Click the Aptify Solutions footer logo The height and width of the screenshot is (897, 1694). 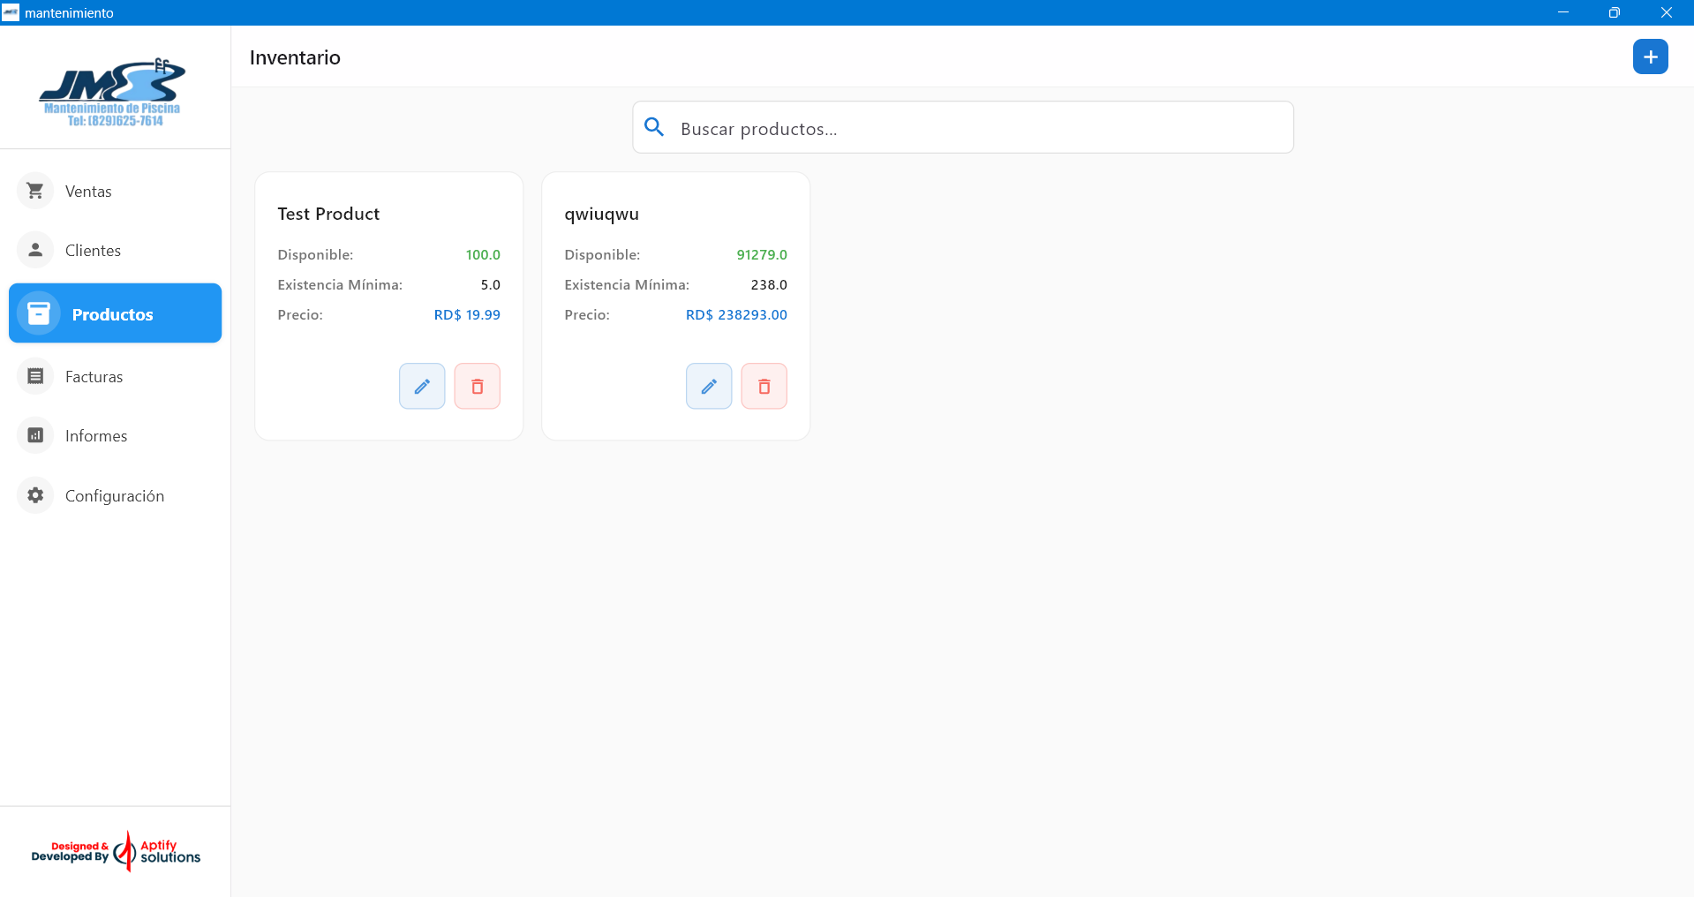point(116,851)
